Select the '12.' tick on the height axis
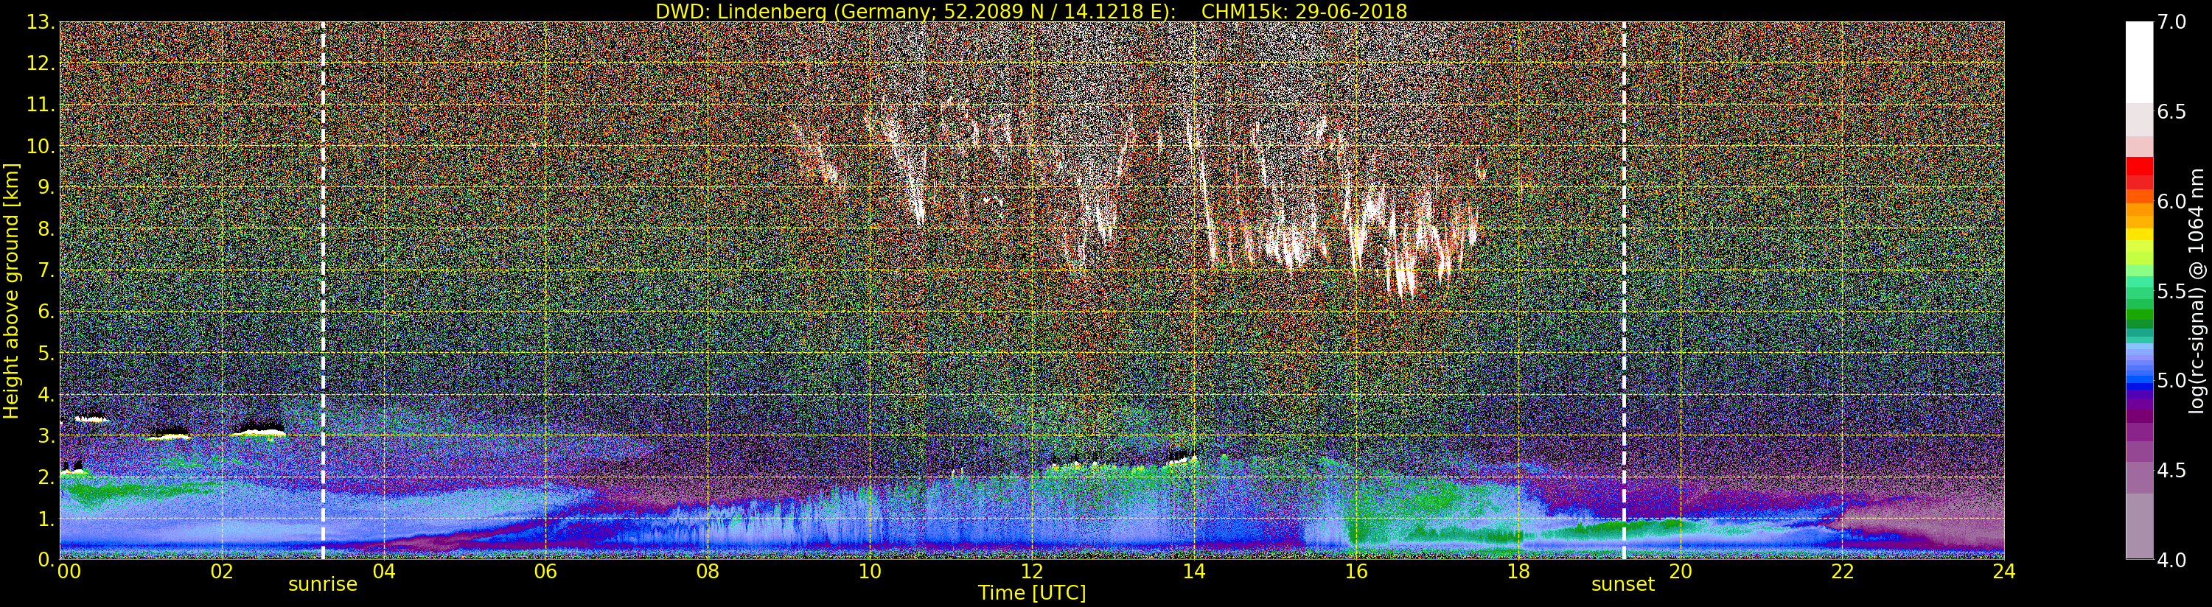Image resolution: width=2212 pixels, height=607 pixels. tap(41, 64)
